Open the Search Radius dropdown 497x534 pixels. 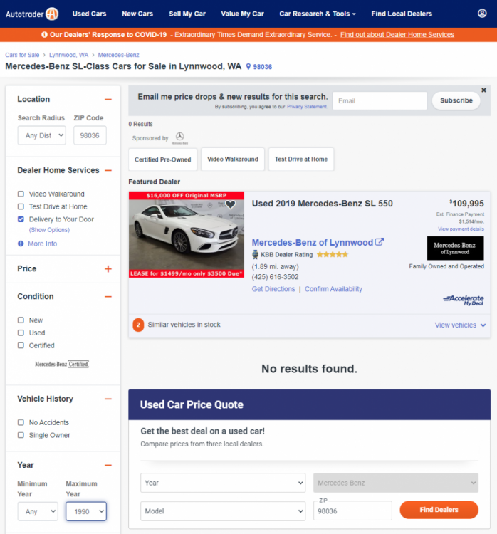pyautogui.click(x=41, y=135)
